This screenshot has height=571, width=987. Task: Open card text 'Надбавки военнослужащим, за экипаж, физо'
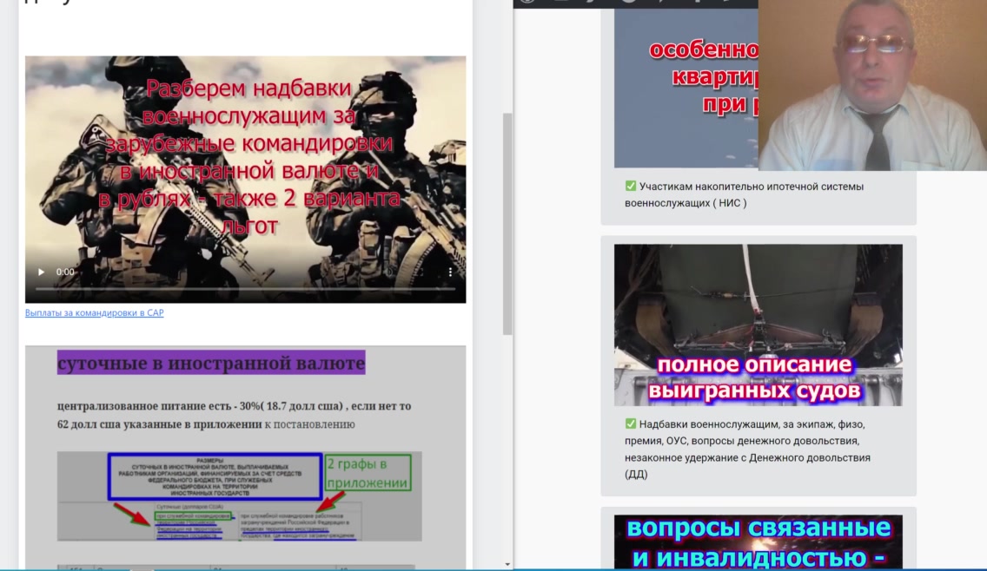tap(748, 449)
